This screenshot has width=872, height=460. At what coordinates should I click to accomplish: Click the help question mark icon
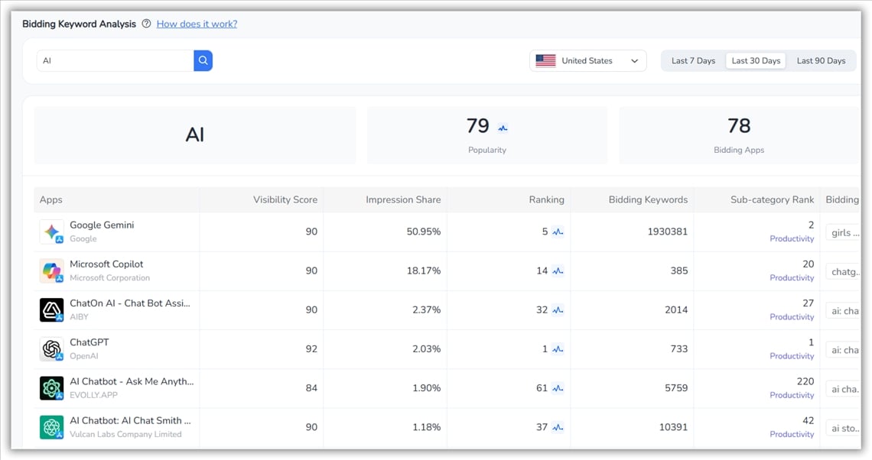[x=146, y=24]
